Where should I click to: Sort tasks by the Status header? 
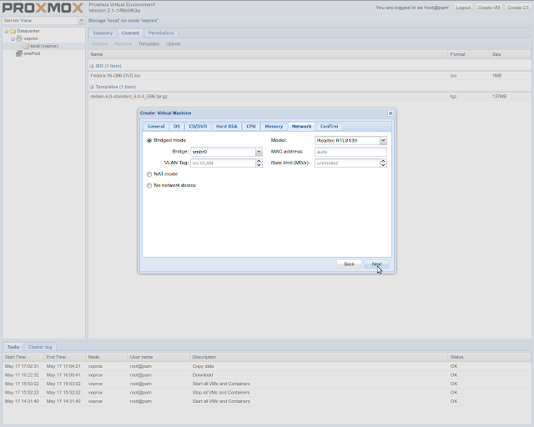point(490,357)
